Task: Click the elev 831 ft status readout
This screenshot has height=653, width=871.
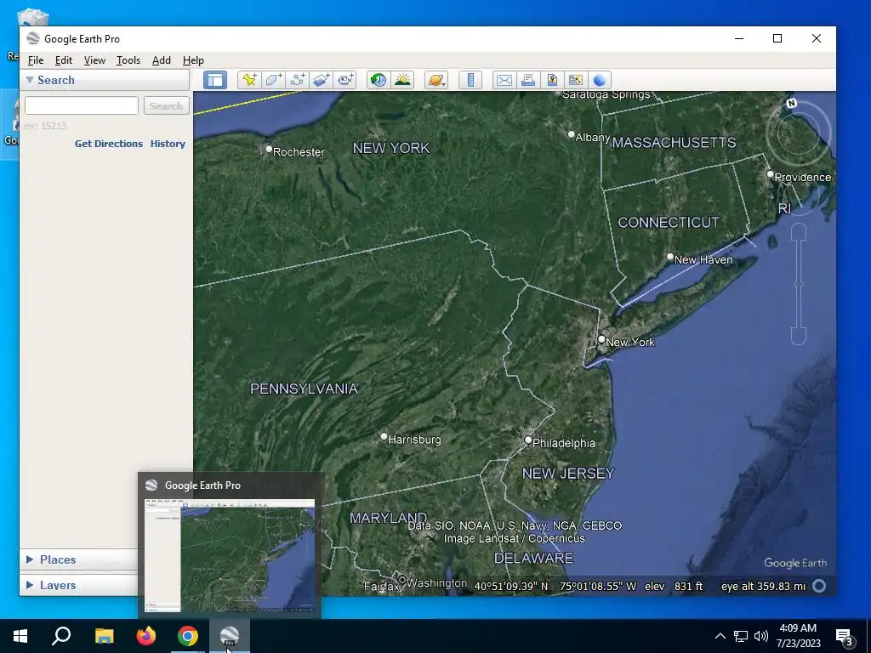Action: [674, 586]
